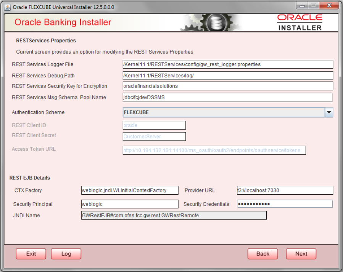Click the Security Credentials password field
The image size is (343, 272).
click(285, 204)
